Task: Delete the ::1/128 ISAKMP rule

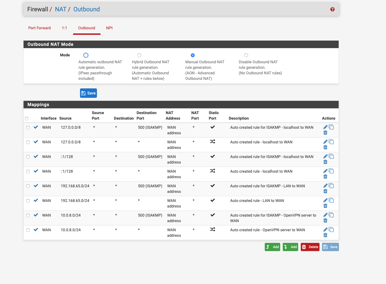Action: click(x=325, y=162)
